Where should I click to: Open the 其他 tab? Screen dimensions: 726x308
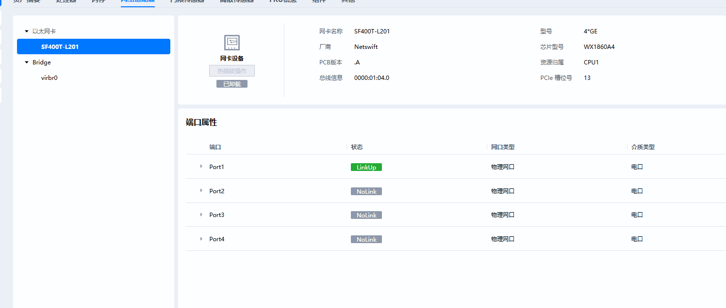[348, 1]
